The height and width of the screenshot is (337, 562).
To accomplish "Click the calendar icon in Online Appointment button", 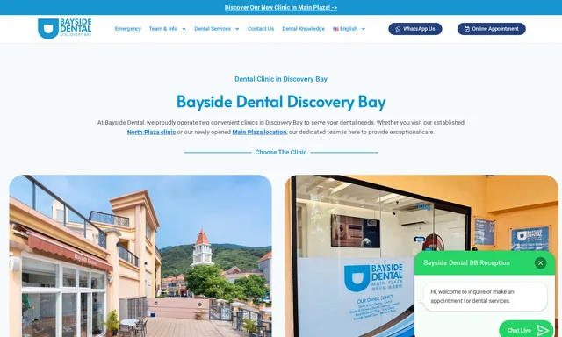I will click(466, 29).
